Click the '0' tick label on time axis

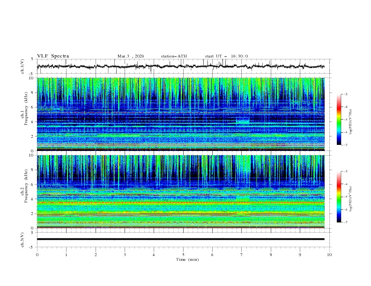tap(37, 255)
